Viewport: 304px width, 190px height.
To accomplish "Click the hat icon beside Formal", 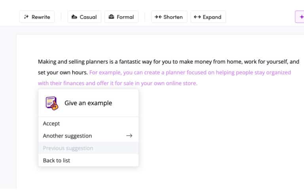I will (x=111, y=17).
